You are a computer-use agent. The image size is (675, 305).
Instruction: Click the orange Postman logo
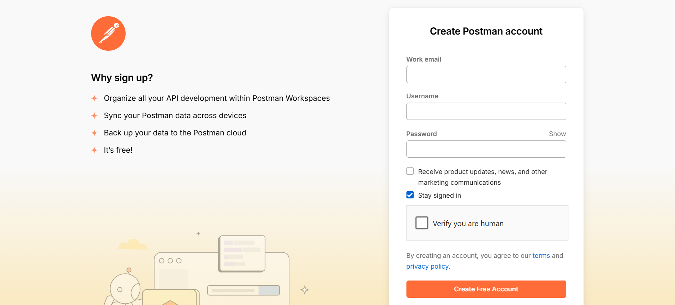(108, 33)
